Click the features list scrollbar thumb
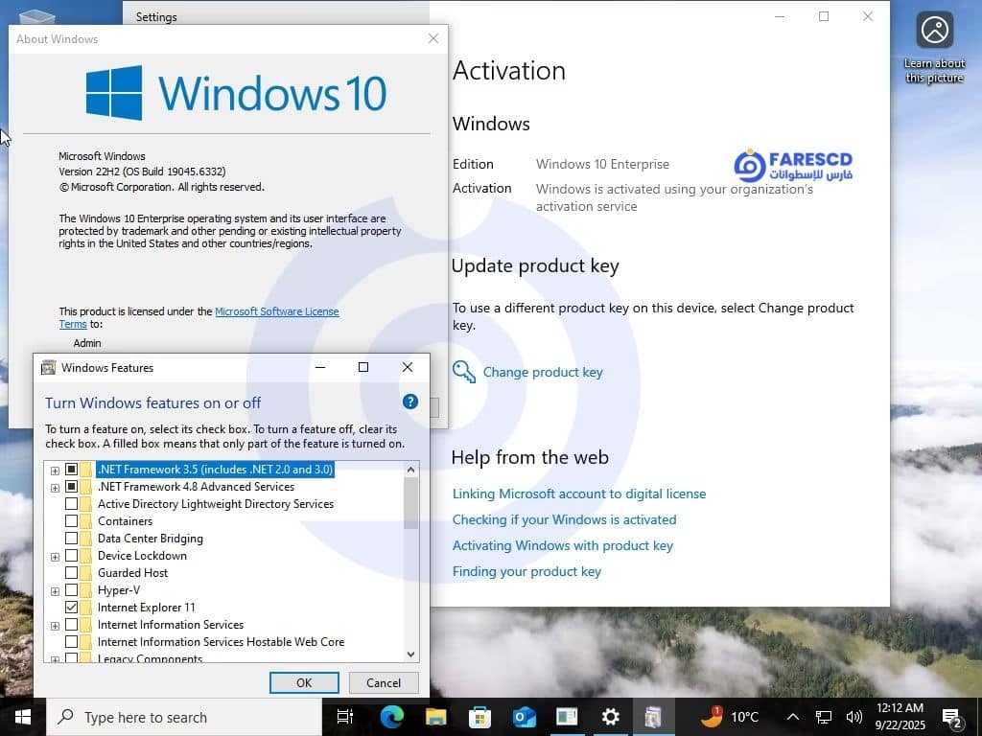The width and height of the screenshot is (982, 736). 410,503
